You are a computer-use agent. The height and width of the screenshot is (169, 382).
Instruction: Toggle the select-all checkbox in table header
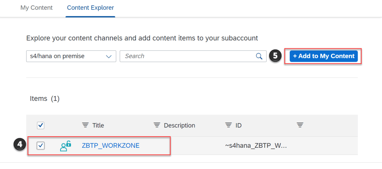pyautogui.click(x=41, y=125)
